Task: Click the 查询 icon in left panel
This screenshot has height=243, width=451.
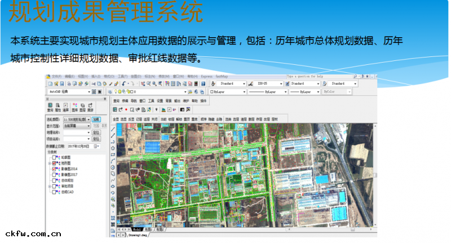Action: (50, 107)
